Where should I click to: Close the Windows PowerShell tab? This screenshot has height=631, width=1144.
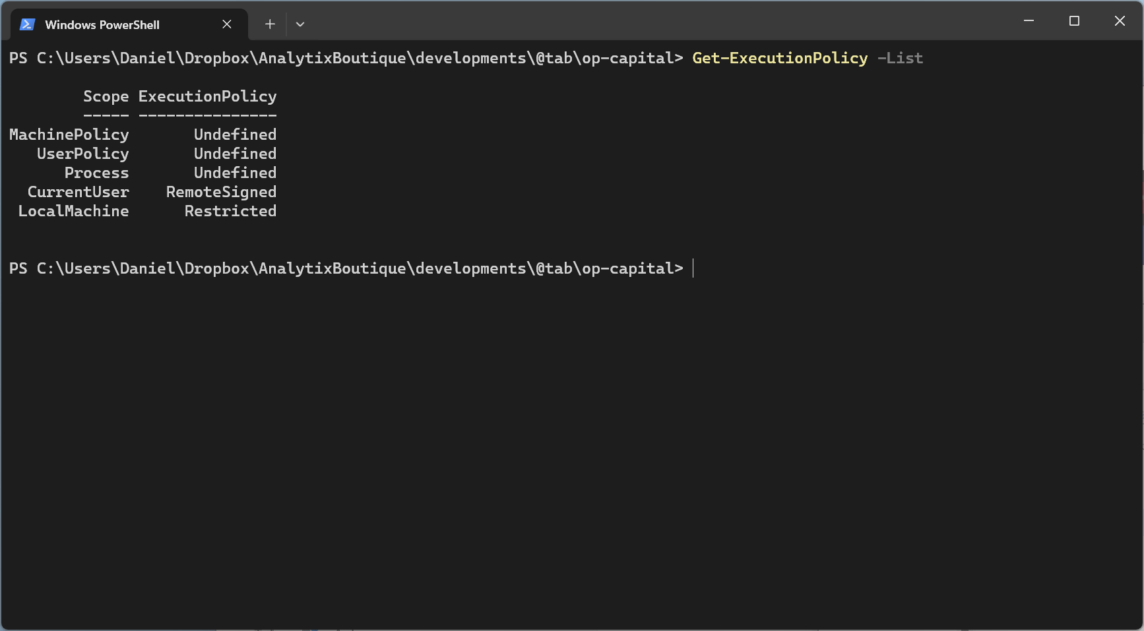[227, 24]
